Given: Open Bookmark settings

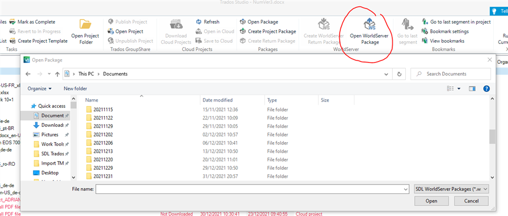Looking at the screenshot, I should (445, 32).
